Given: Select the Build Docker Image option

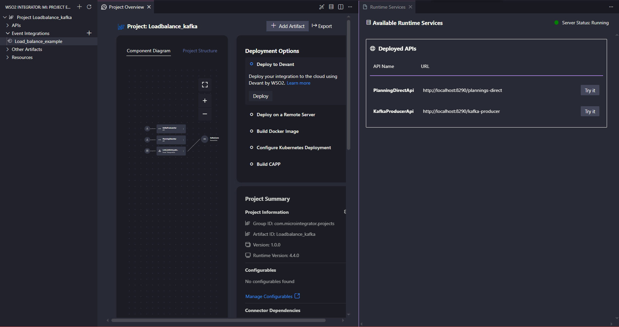Looking at the screenshot, I should pos(277,131).
